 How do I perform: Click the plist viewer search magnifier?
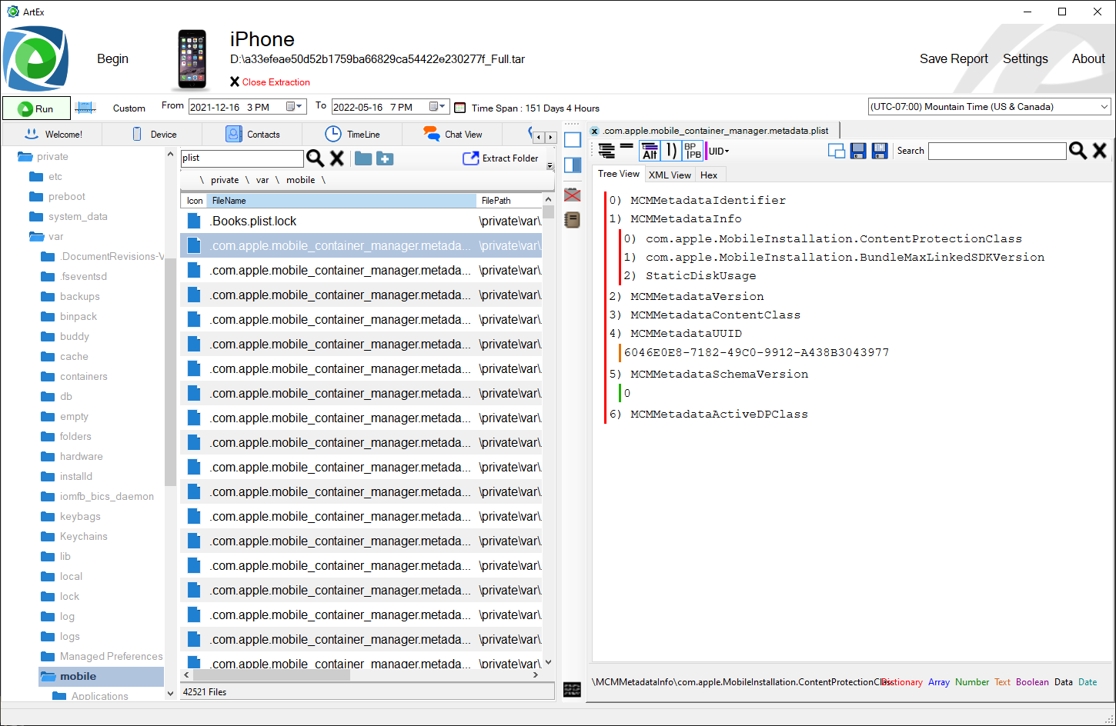[x=1078, y=151]
